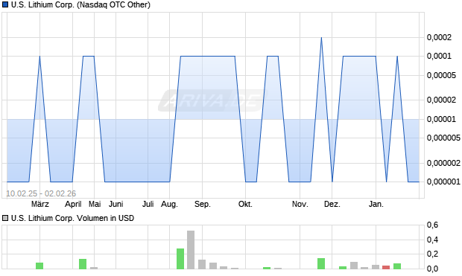Click the März label on the time axis
462x276 pixels.
pos(40,204)
